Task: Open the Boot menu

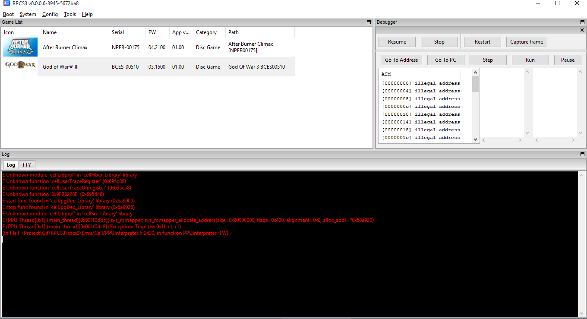Action: click(x=8, y=14)
